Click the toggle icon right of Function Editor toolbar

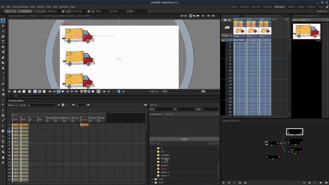click(145, 105)
